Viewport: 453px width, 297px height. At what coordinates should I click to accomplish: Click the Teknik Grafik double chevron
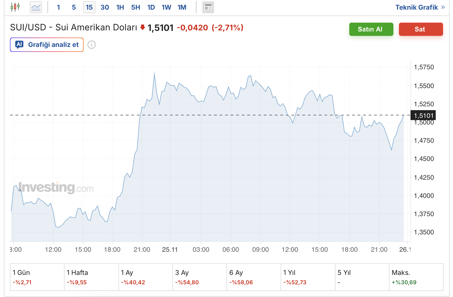click(443, 7)
